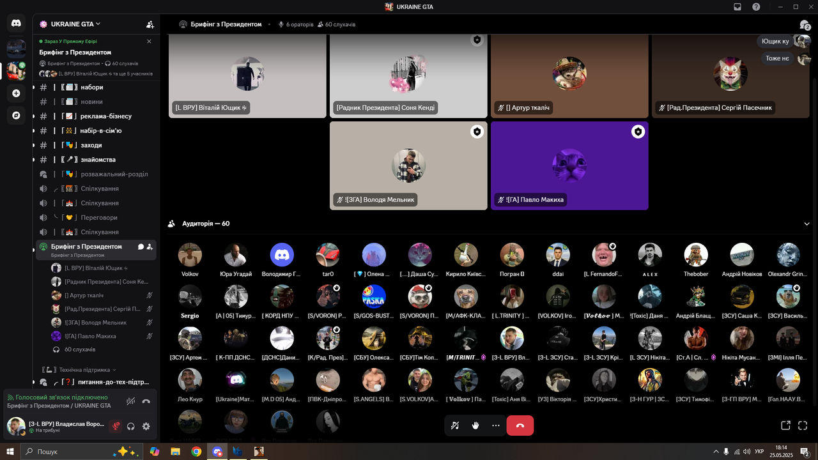
Task: Pop out the stage window
Action: 785,425
